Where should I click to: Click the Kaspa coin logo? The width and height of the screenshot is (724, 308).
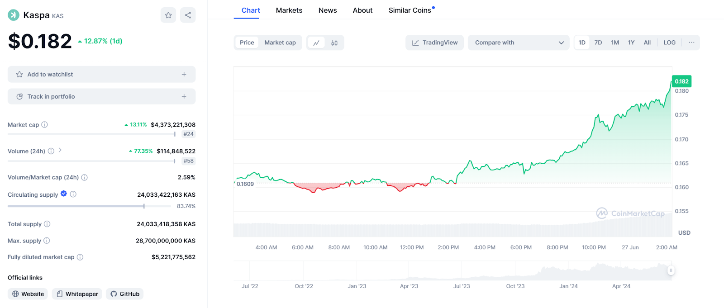(x=14, y=15)
